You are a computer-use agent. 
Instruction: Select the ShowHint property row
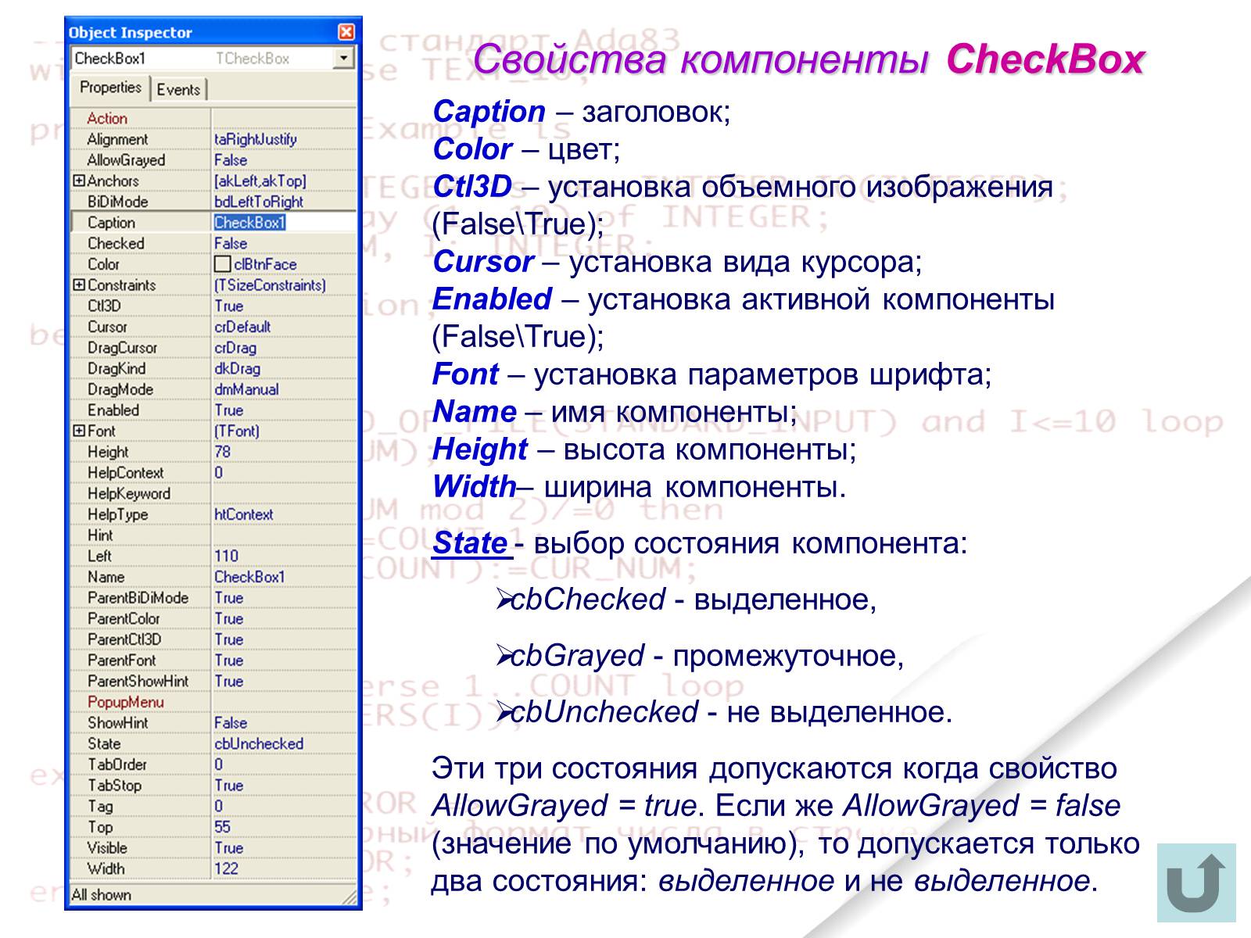coord(213,723)
